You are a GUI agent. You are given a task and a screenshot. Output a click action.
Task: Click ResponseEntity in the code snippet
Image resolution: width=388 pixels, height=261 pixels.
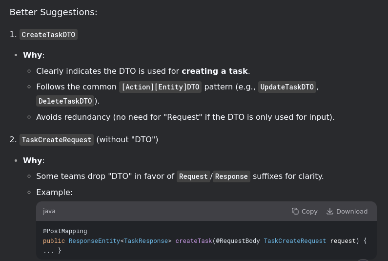(x=94, y=240)
